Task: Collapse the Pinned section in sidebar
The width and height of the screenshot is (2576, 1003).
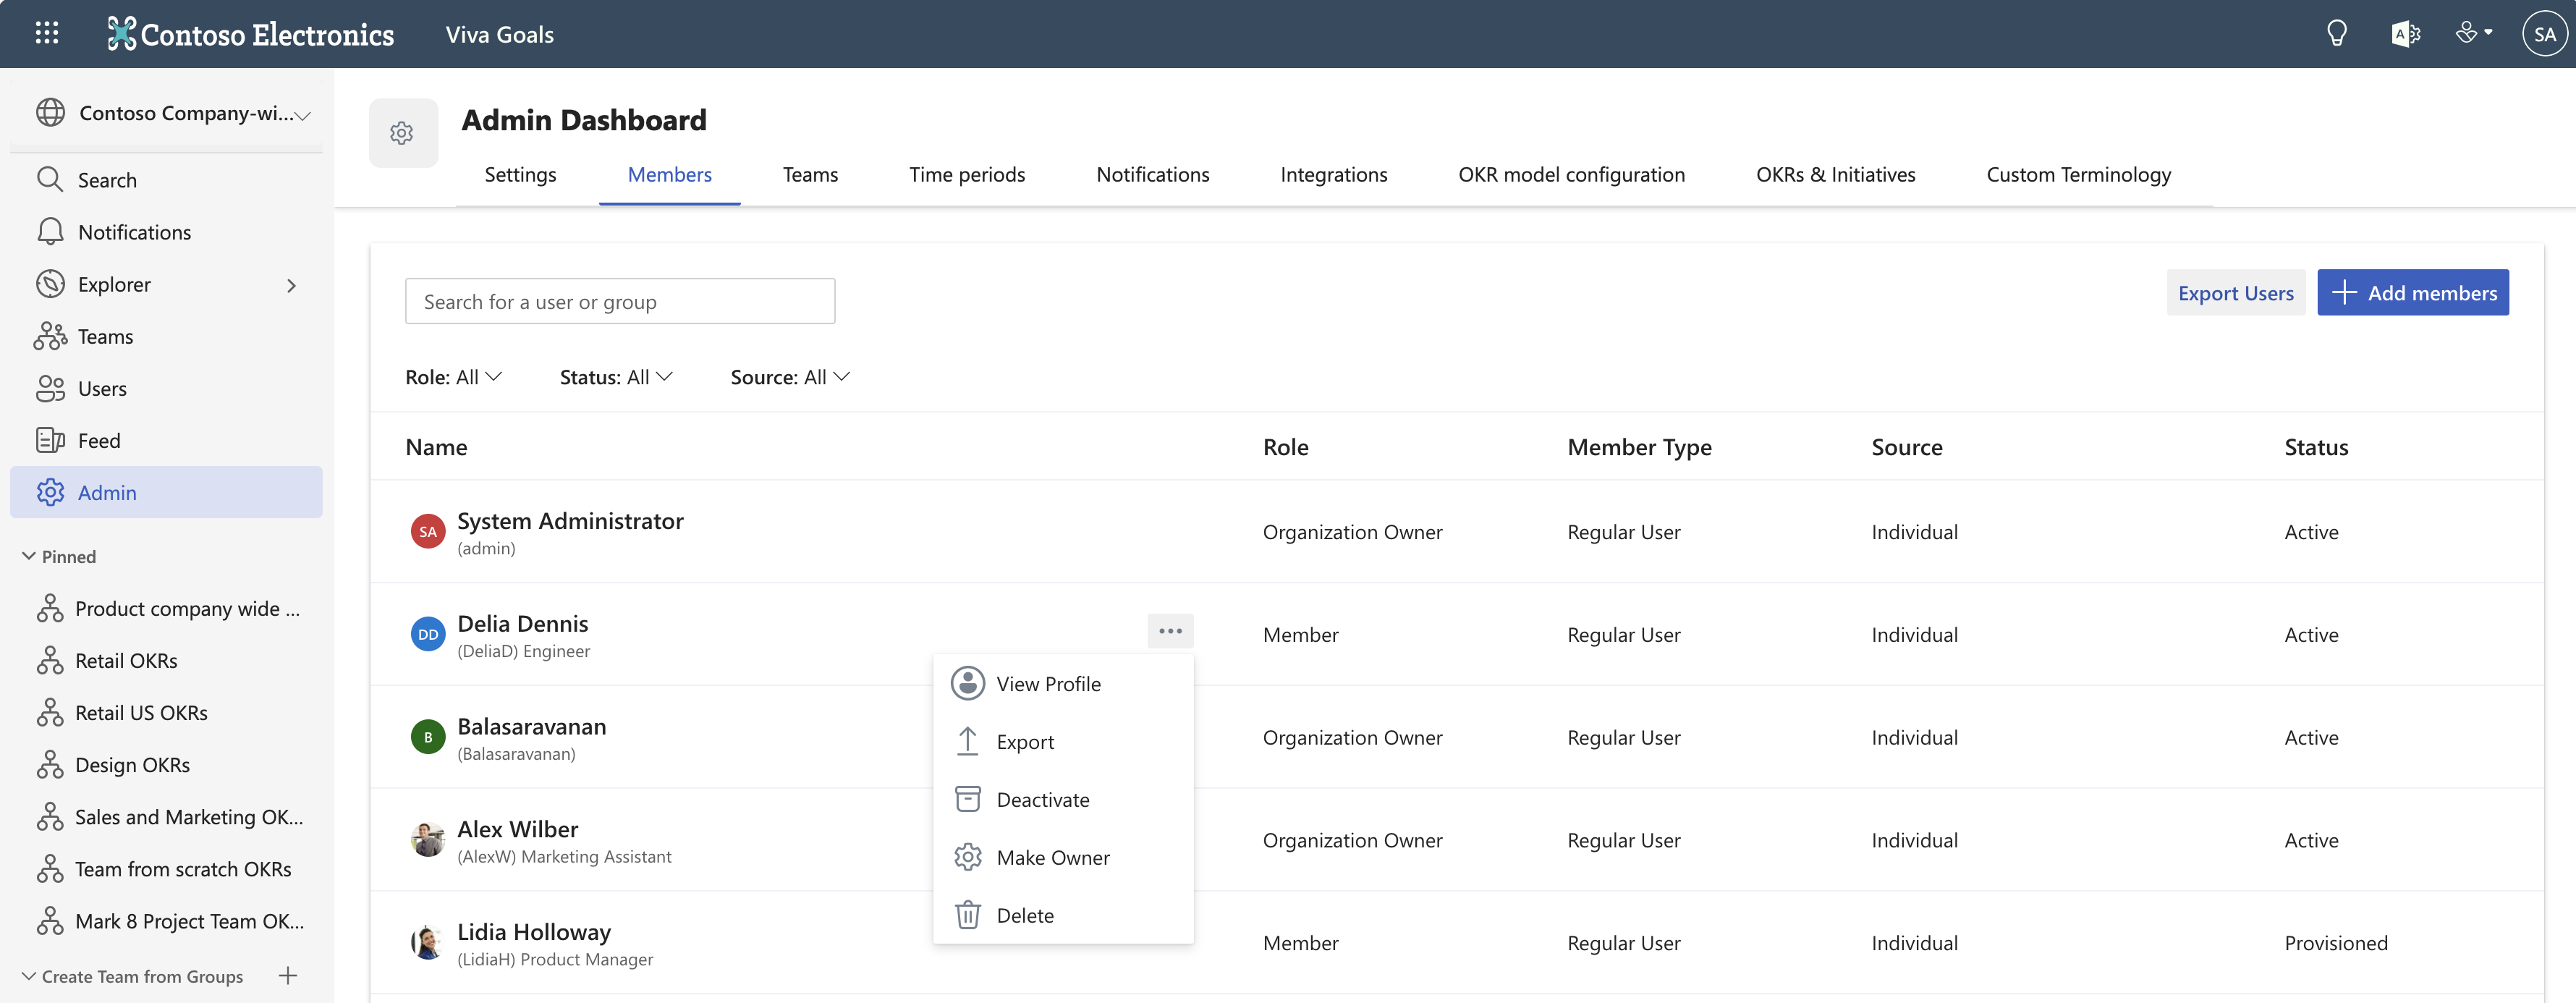Action: (x=29, y=556)
